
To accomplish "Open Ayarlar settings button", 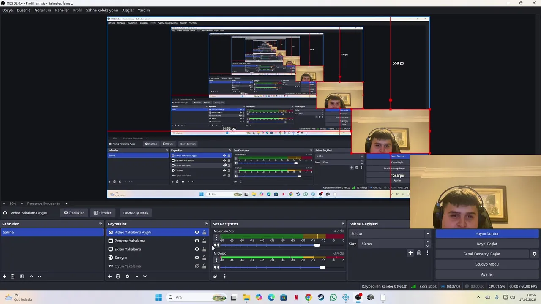I will [487, 274].
